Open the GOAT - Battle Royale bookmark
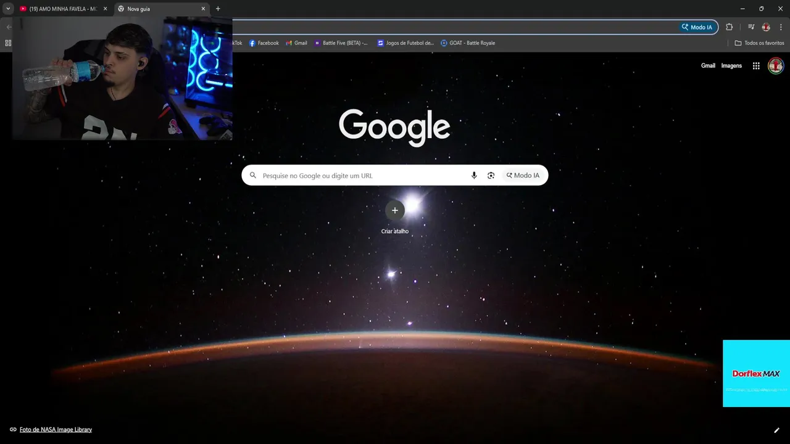The width and height of the screenshot is (790, 444). click(x=468, y=43)
